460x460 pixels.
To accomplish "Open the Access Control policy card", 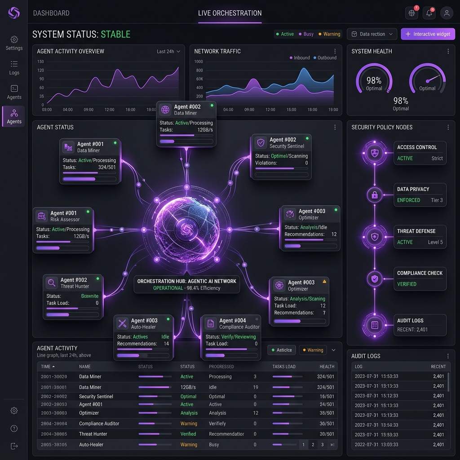I will 420,153.
